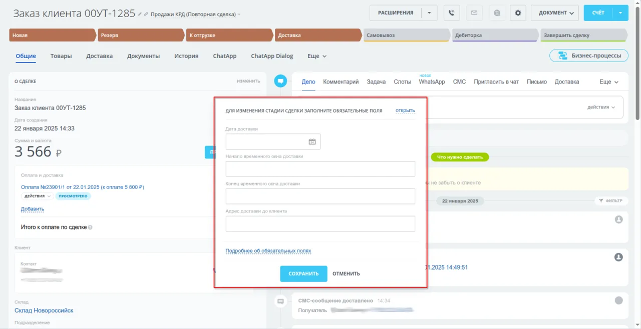Image resolution: width=641 pixels, height=329 pixels.
Task: Expand the СЧЁТ dropdown arrow
Action: (x=621, y=13)
